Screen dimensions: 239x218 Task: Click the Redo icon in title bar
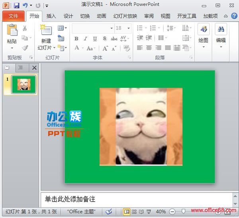pyautogui.click(x=38, y=6)
